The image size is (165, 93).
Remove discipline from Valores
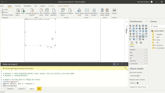pyautogui.click(x=147, y=50)
